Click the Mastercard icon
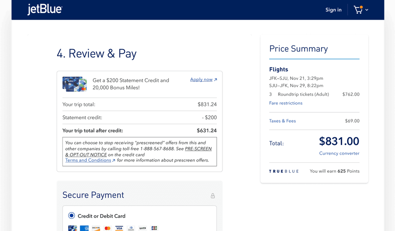Screen dimensions: 395x231 coord(108,228)
